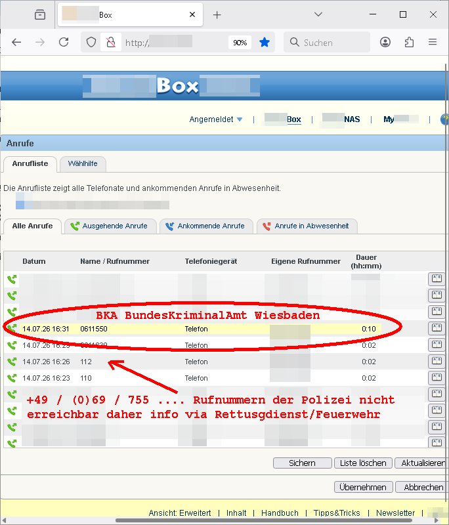Reload the current page
The width and height of the screenshot is (449, 525).
[x=64, y=42]
